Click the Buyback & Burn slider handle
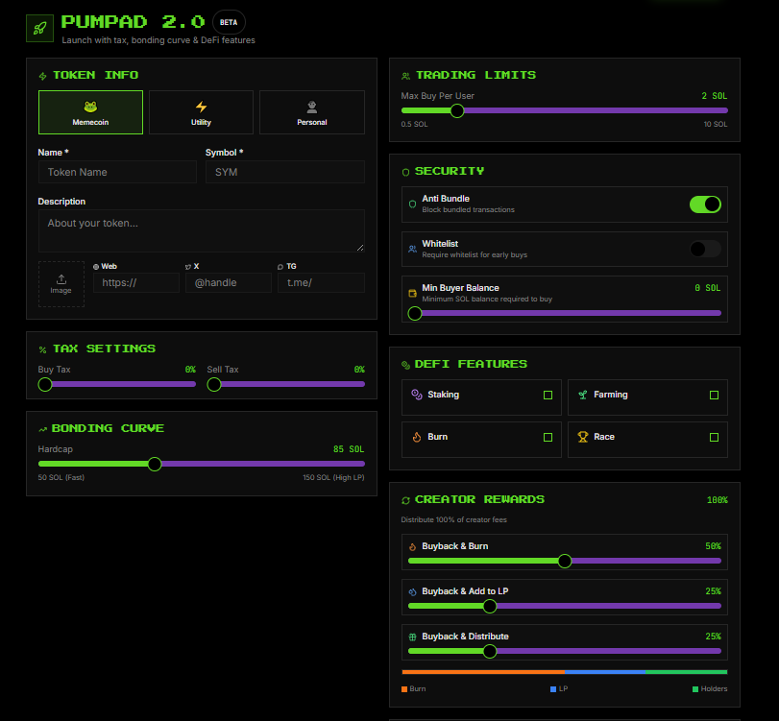Image resolution: width=779 pixels, height=721 pixels. (565, 561)
